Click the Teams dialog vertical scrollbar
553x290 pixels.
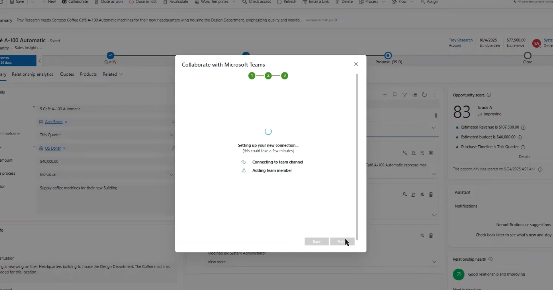357,156
